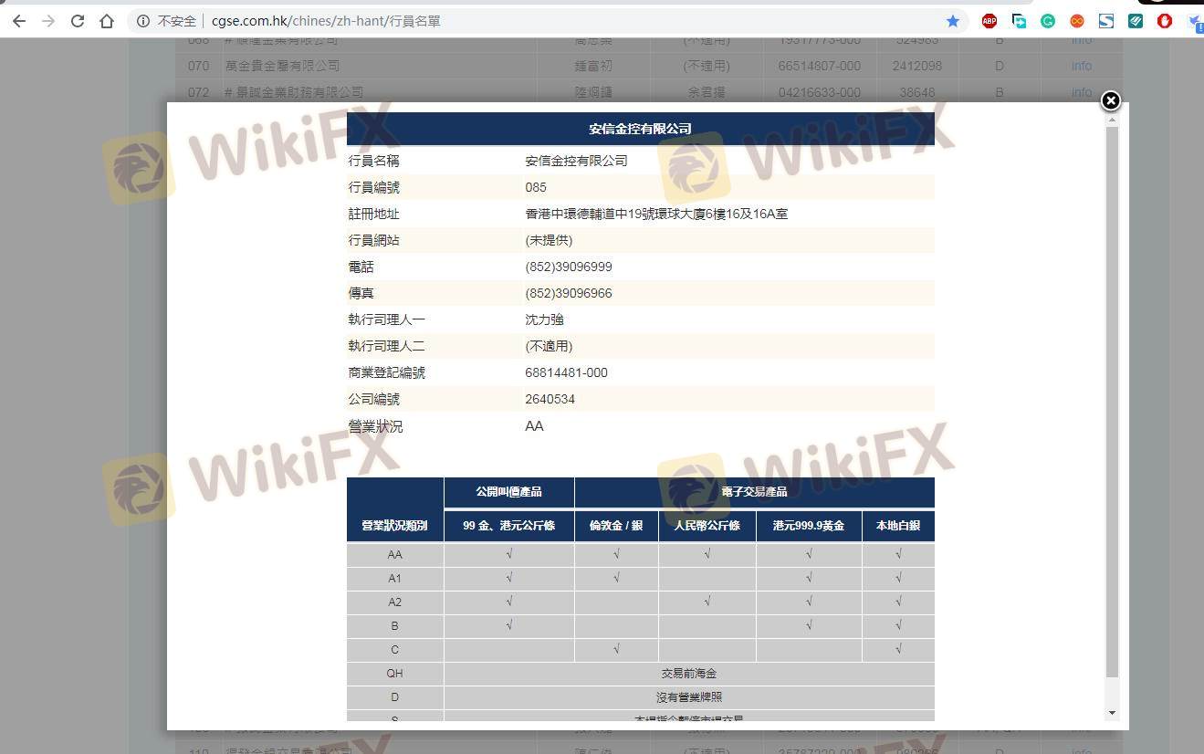The width and height of the screenshot is (1204, 754).
Task: Click the 99 金、港元公斤條 header
Action: point(508,526)
